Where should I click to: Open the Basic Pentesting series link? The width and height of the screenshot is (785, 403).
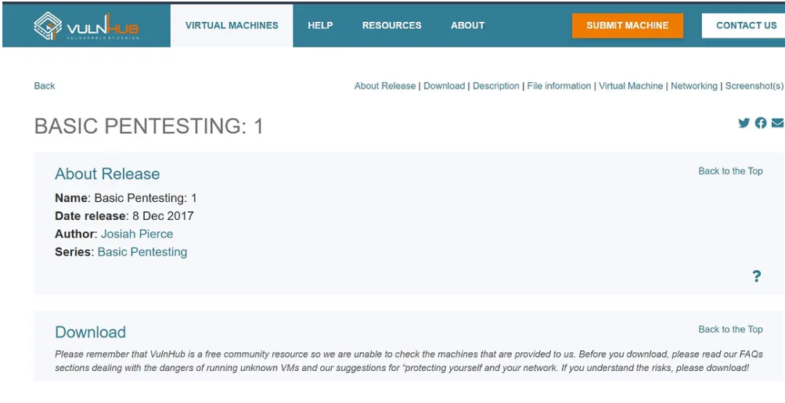[x=142, y=252]
